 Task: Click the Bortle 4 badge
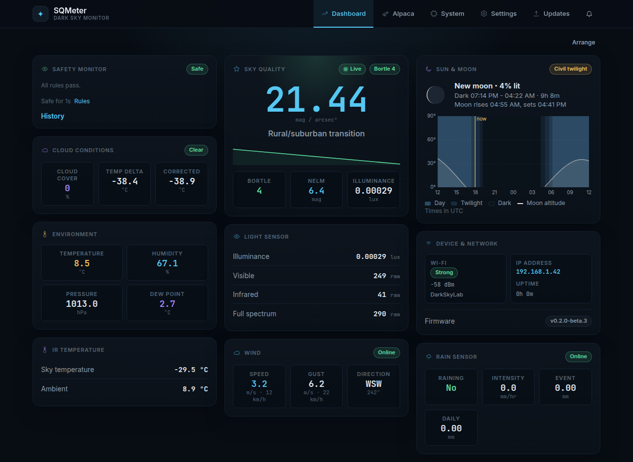point(385,69)
